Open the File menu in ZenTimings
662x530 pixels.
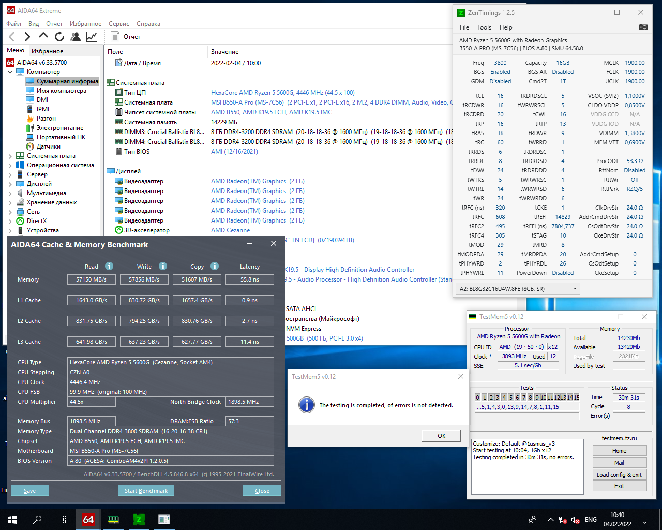[x=464, y=27]
